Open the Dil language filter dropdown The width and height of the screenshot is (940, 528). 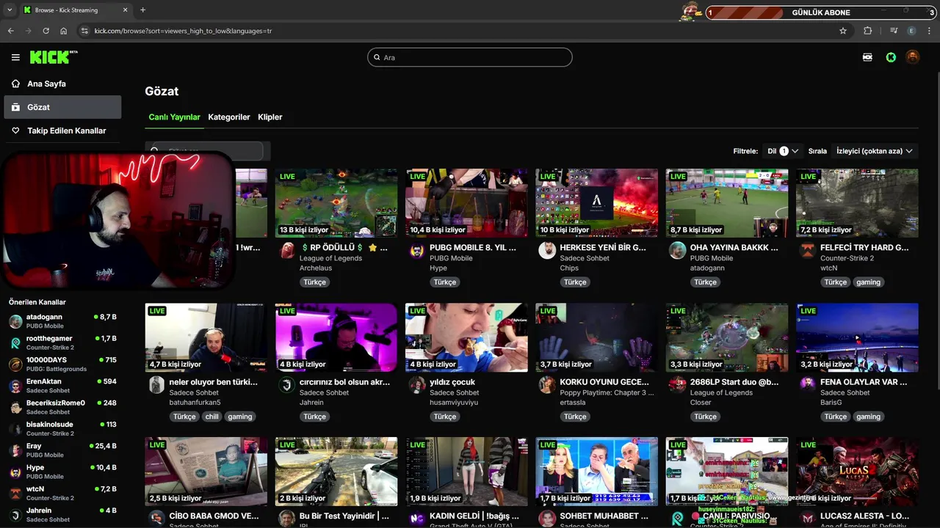click(x=783, y=151)
